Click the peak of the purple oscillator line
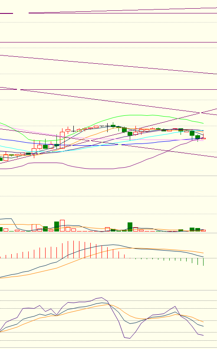The image size is (217, 349). pos(102,297)
